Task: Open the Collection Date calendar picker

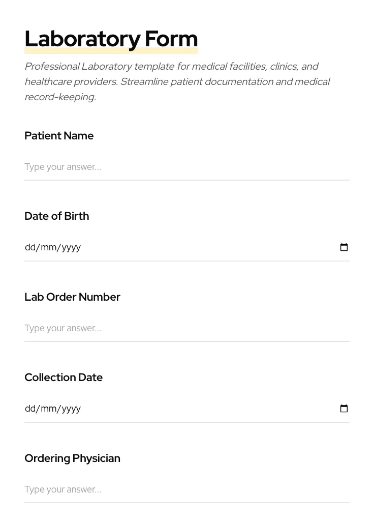Action: [344, 409]
